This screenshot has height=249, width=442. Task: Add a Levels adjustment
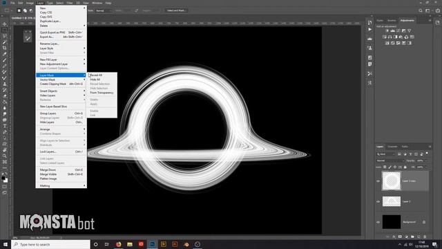[393, 30]
